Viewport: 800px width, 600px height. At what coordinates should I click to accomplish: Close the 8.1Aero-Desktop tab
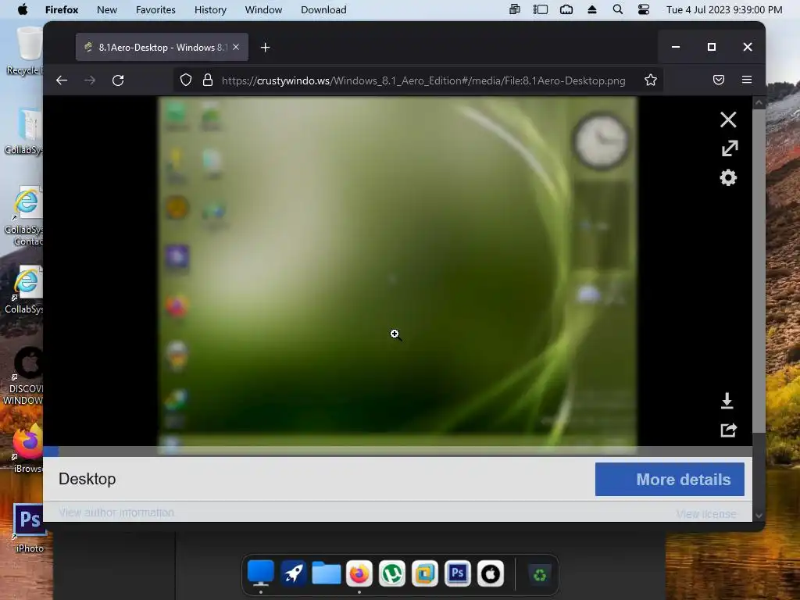(x=236, y=47)
